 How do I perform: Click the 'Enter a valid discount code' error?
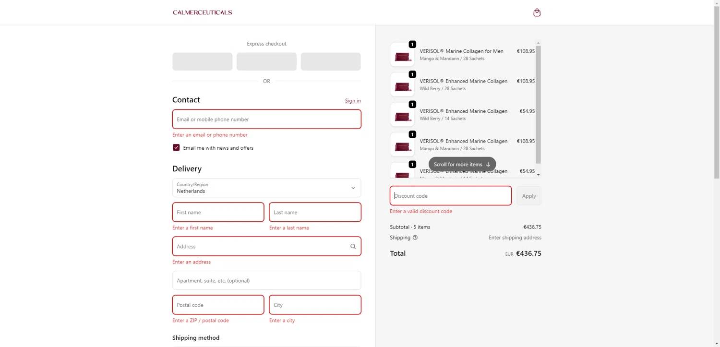pyautogui.click(x=421, y=211)
